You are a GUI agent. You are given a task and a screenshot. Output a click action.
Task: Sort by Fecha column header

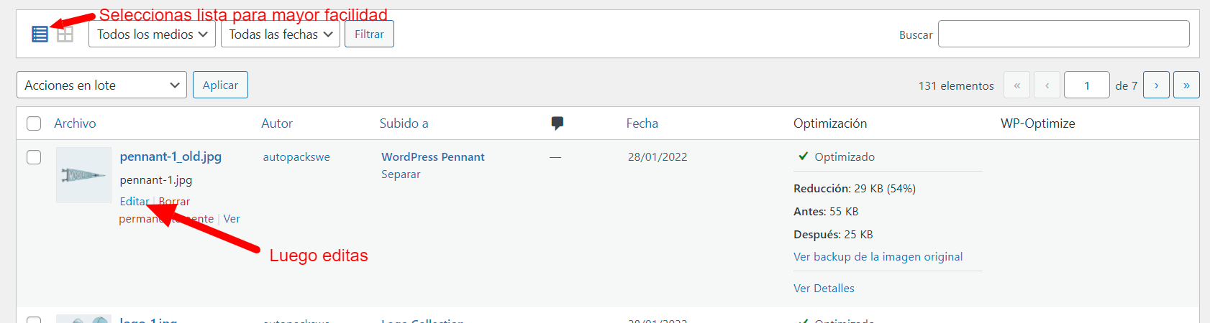(642, 123)
